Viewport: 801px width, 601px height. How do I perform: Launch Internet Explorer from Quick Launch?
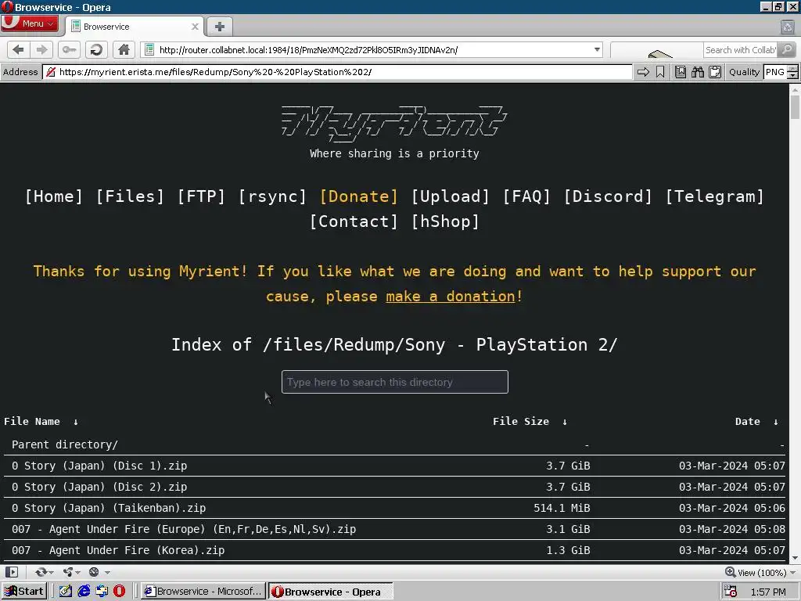click(x=84, y=592)
